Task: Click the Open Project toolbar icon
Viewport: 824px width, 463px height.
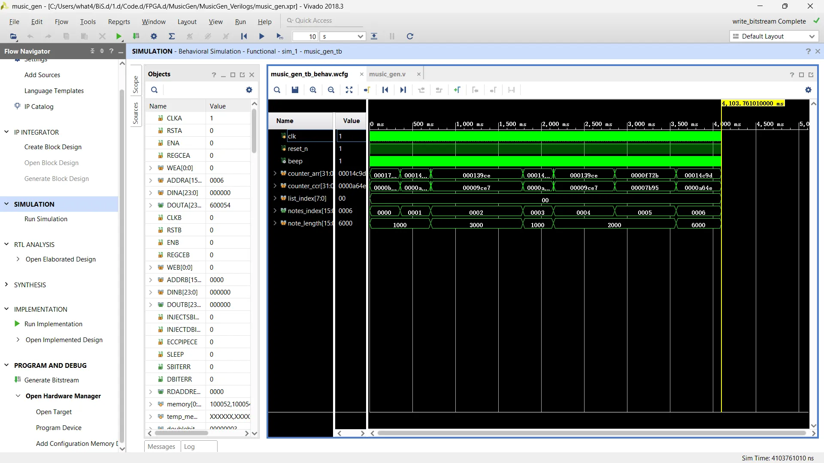Action: click(x=13, y=36)
